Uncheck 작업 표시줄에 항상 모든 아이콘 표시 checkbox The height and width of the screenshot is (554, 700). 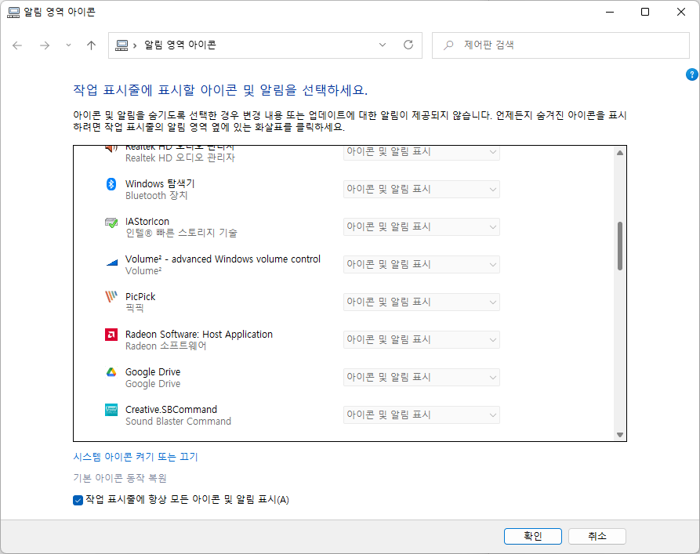[78, 500]
